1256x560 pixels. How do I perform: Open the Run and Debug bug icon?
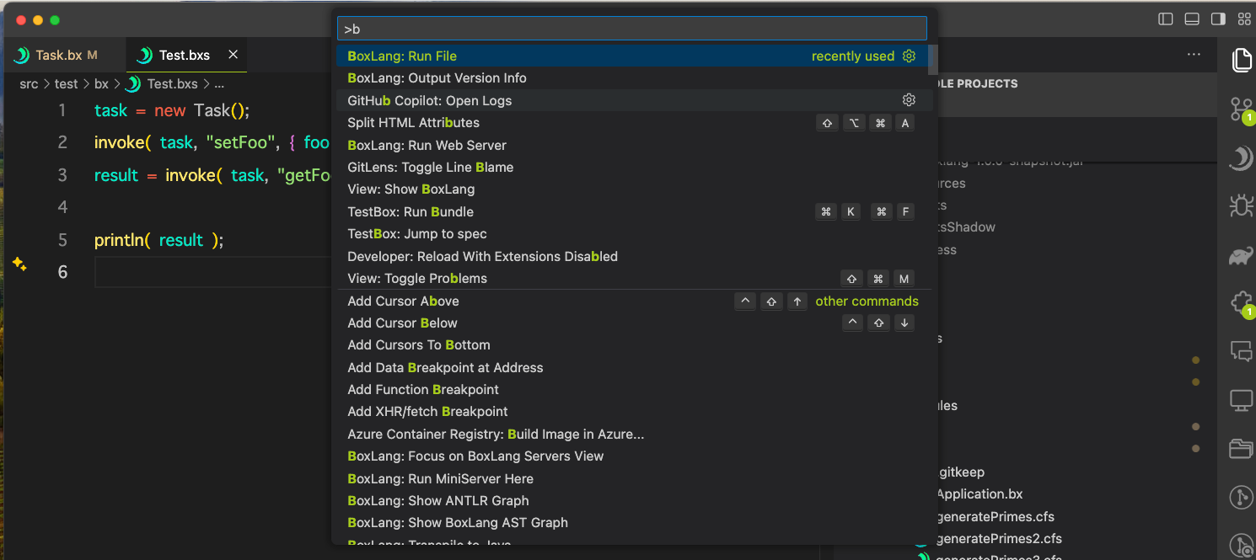tap(1241, 205)
